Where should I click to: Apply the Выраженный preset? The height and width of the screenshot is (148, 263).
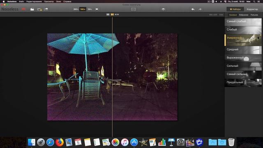click(243, 58)
